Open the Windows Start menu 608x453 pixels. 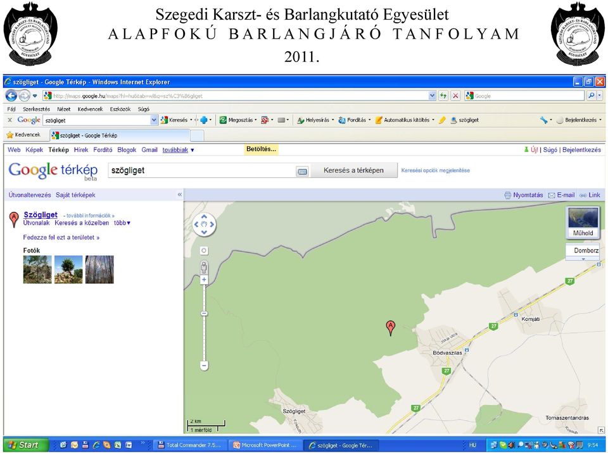point(26,445)
